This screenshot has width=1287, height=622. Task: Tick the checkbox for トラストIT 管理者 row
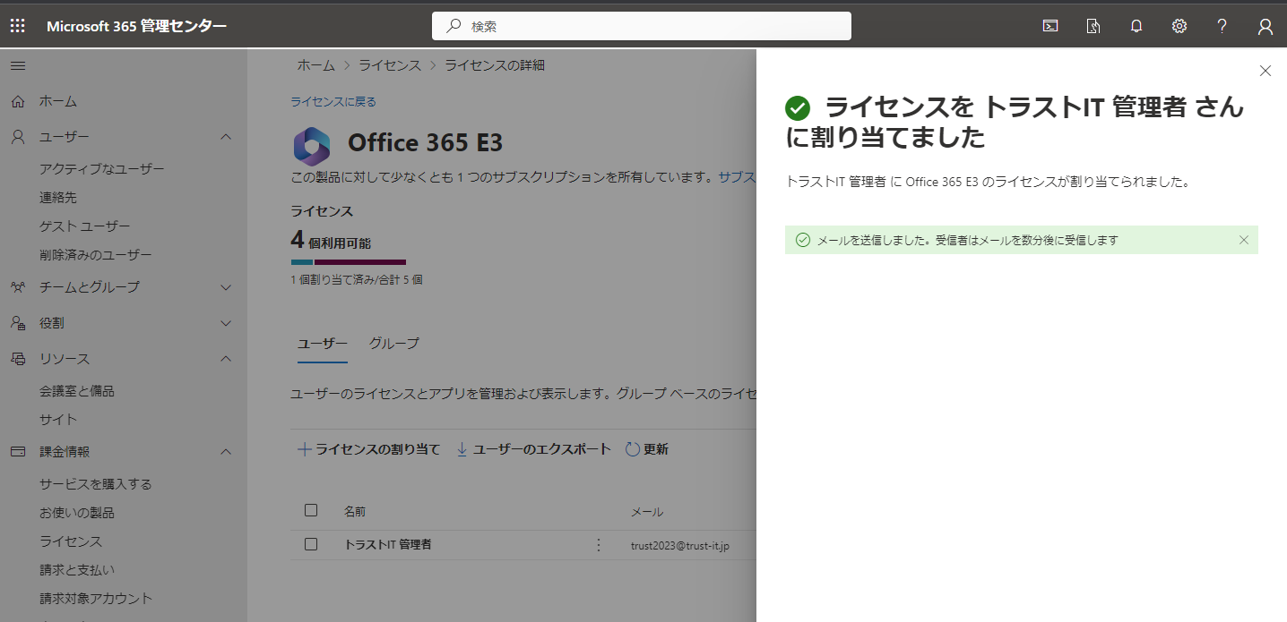(x=311, y=543)
